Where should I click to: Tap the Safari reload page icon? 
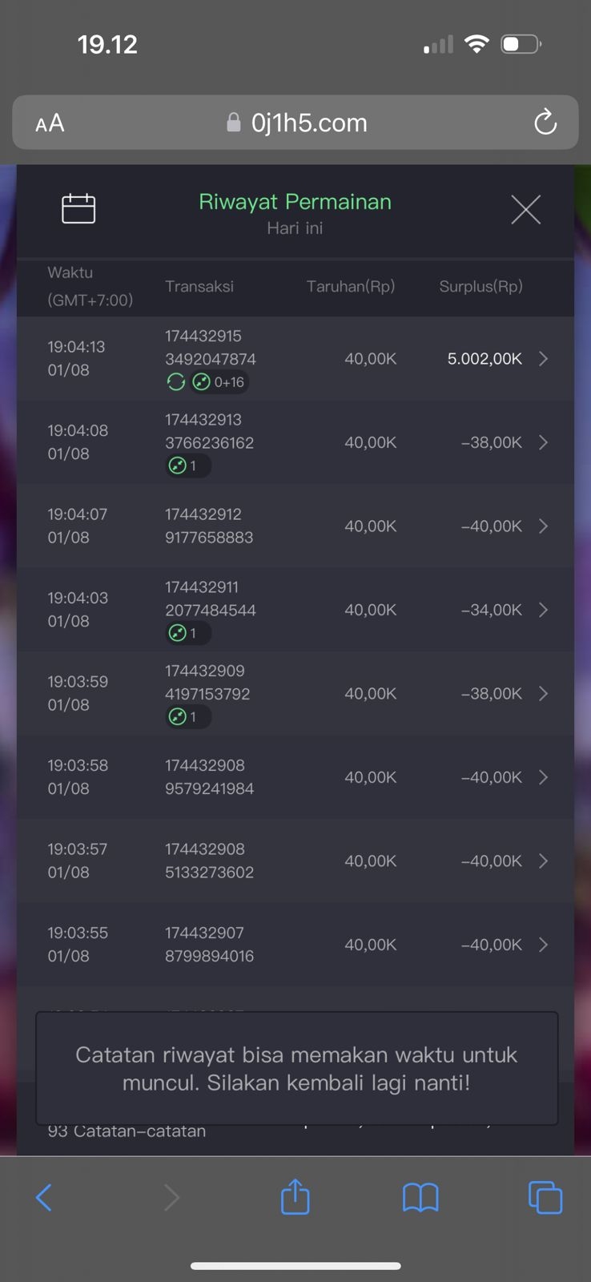coord(545,123)
